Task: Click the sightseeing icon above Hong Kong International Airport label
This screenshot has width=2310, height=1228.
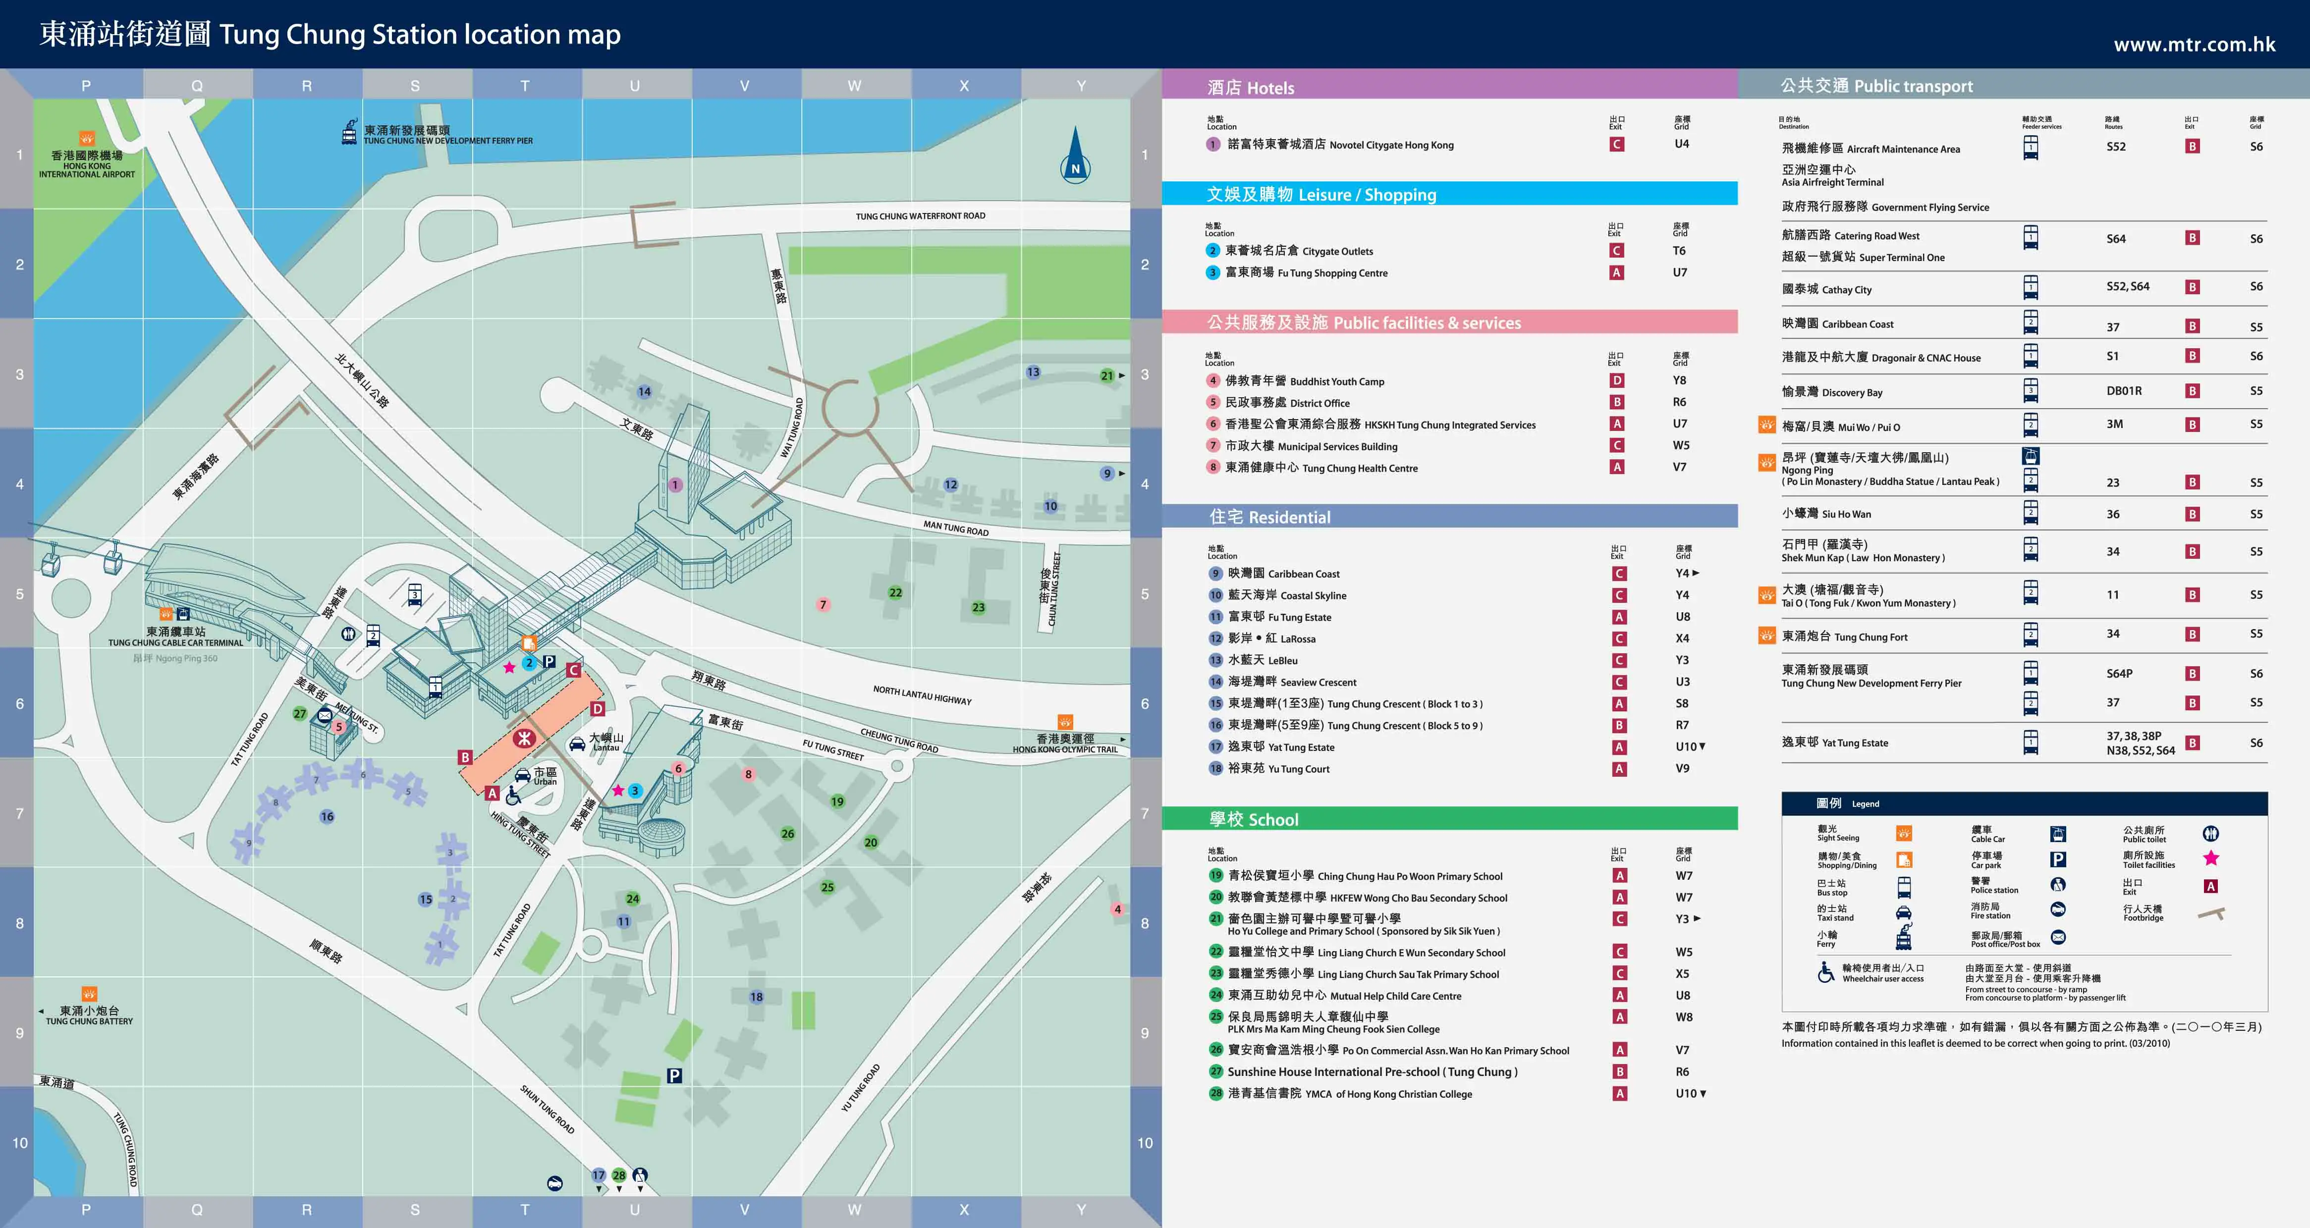Action: point(87,139)
